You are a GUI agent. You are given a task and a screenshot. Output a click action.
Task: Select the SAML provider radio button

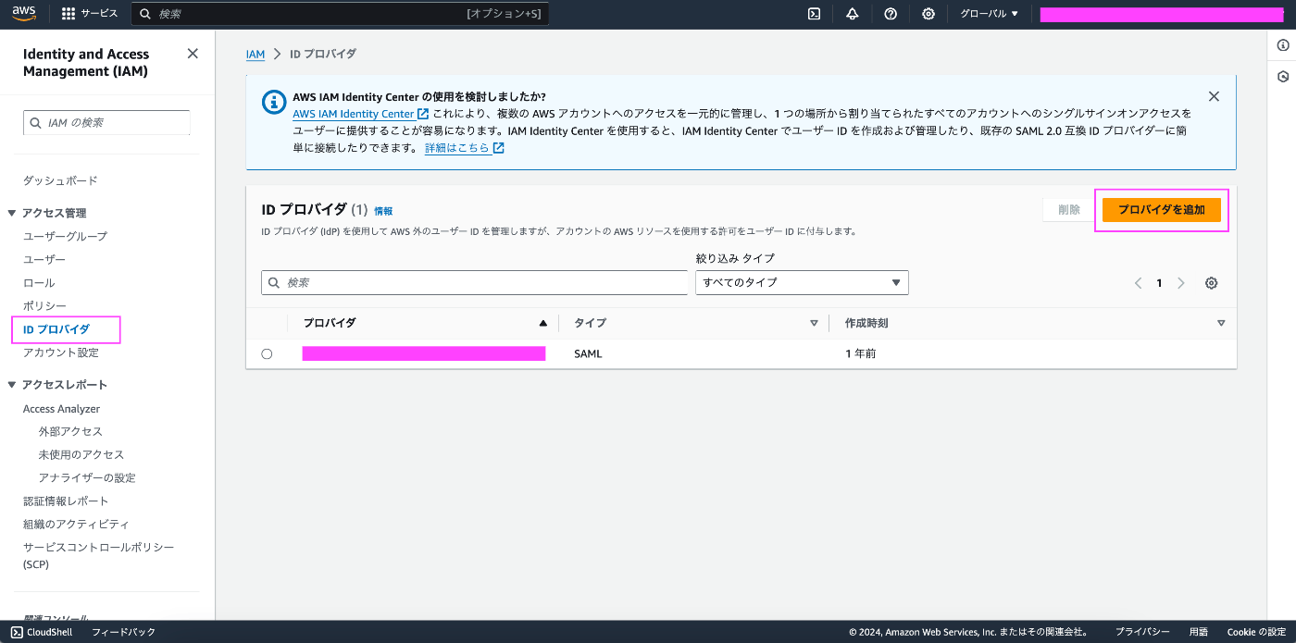tap(267, 353)
